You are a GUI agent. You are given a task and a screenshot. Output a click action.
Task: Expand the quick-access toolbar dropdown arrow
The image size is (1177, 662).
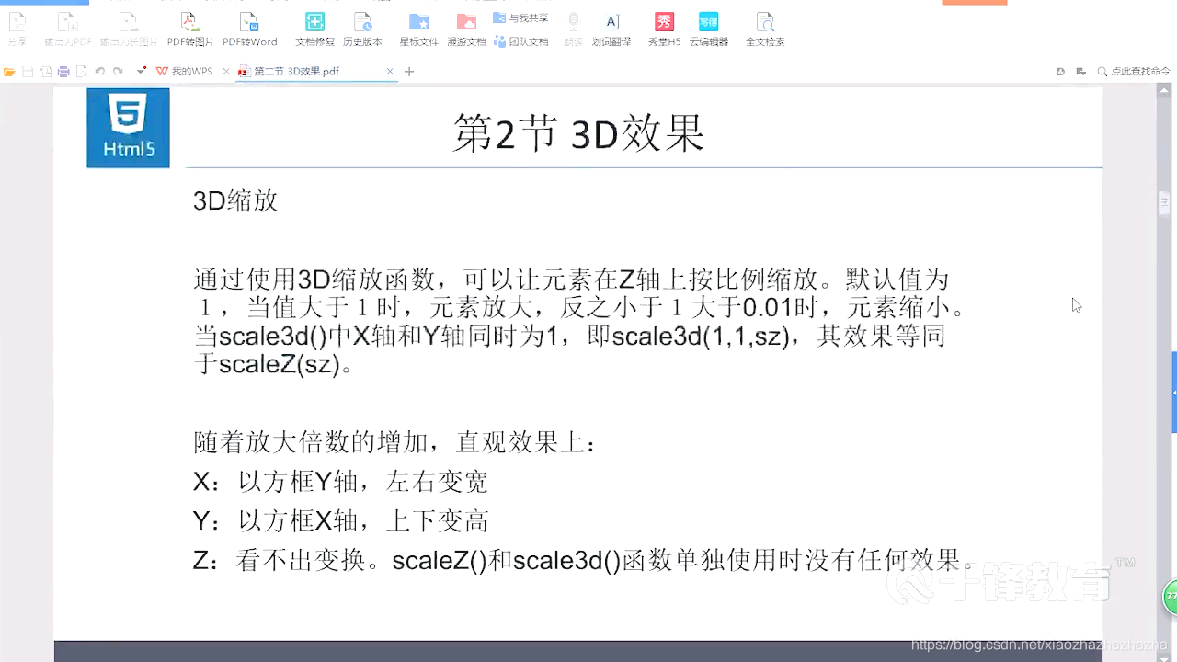[141, 71]
